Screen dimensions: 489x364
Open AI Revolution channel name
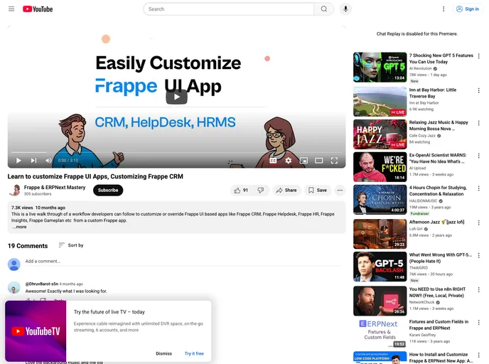click(421, 68)
